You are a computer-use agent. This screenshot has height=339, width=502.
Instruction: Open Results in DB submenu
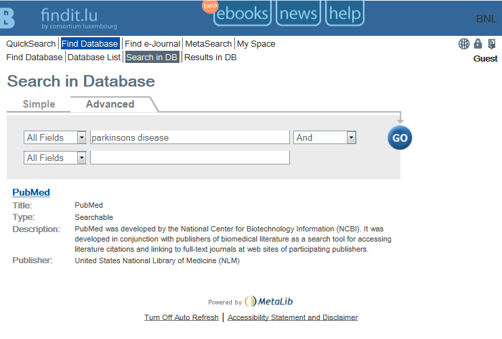(x=210, y=58)
